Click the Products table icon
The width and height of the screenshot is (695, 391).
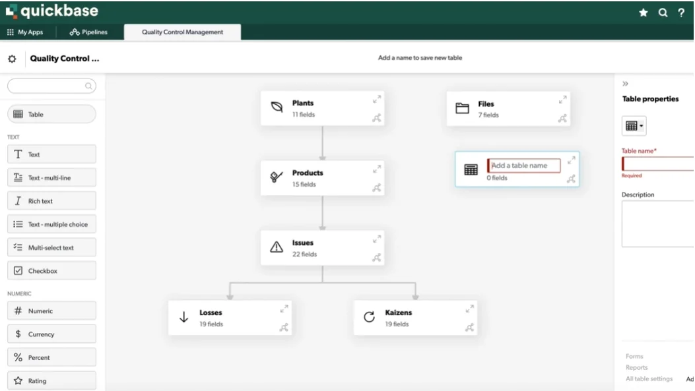click(x=277, y=177)
